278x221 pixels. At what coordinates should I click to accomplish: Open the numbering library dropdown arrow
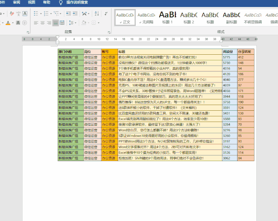tap(51, 13)
